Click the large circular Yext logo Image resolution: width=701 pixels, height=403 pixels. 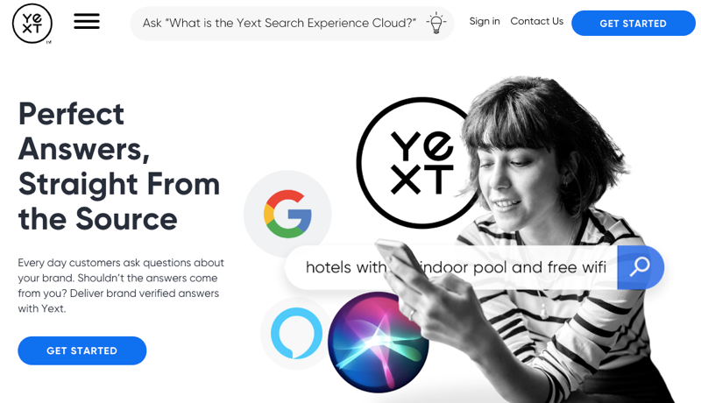(422, 163)
